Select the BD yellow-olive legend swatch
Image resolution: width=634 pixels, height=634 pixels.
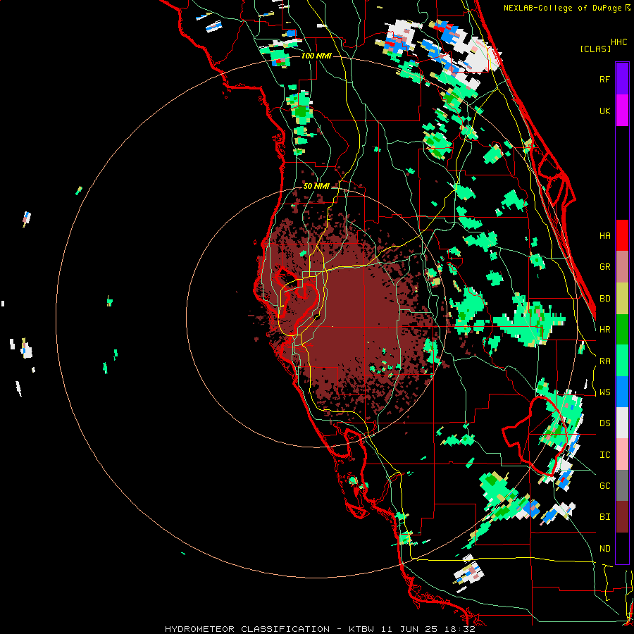622,299
